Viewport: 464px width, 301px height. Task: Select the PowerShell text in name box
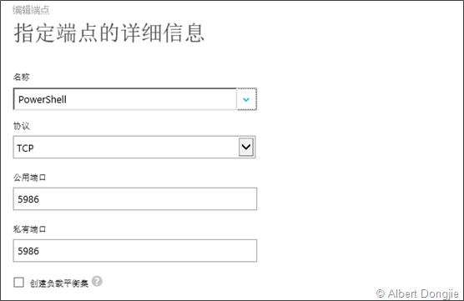[x=43, y=100]
